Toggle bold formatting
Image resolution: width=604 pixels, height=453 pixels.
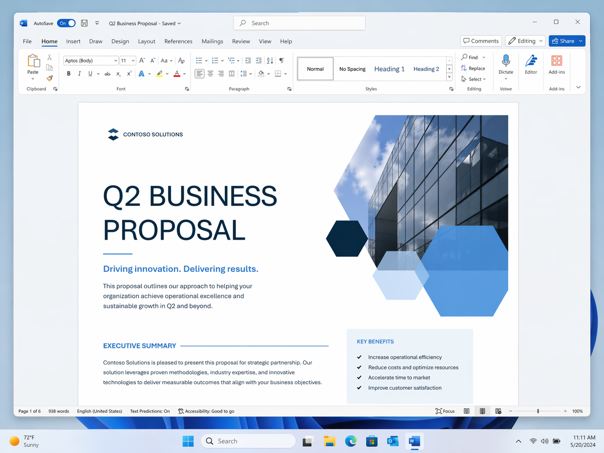(x=69, y=74)
